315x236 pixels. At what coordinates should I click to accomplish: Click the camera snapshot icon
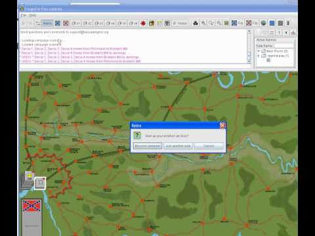(196, 23)
